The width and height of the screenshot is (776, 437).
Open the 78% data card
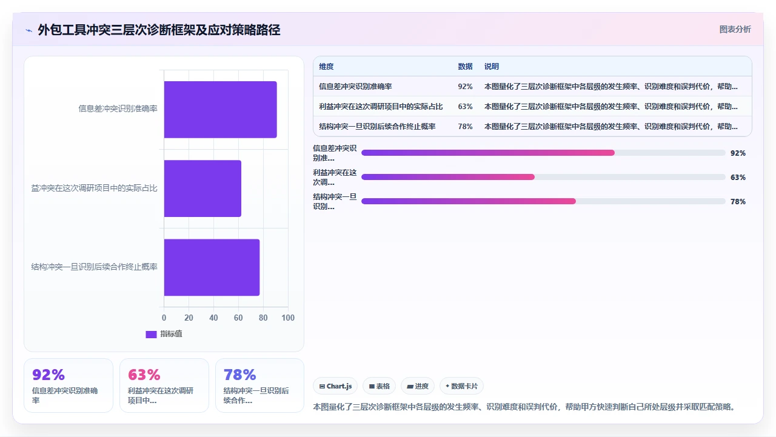[259, 385]
